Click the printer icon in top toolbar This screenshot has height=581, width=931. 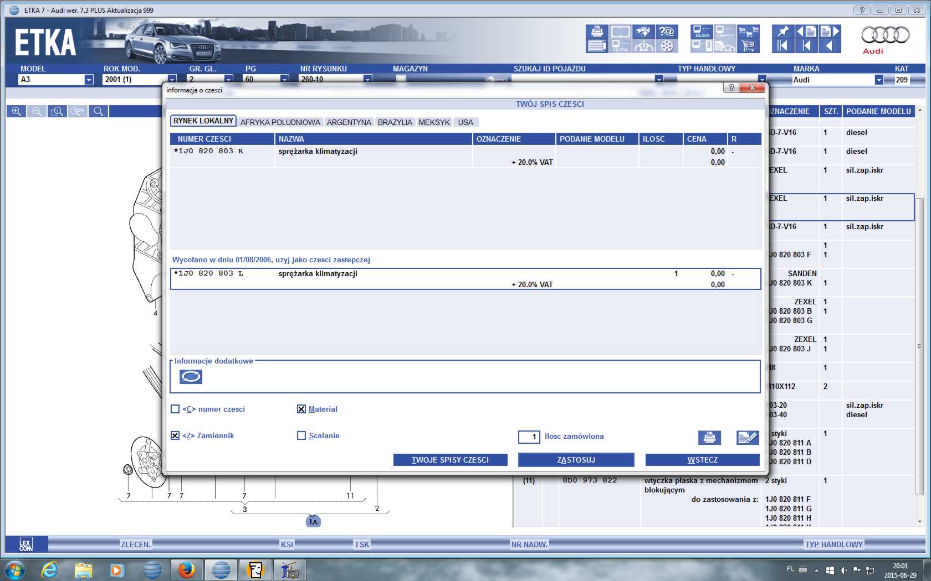597,32
